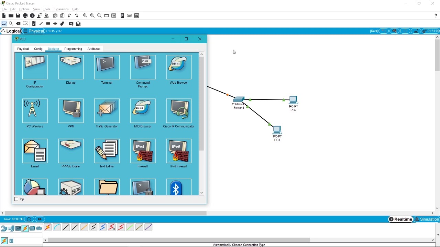440x247 pixels.
Task: Select Switch1 on the workspace
Action: point(239,99)
